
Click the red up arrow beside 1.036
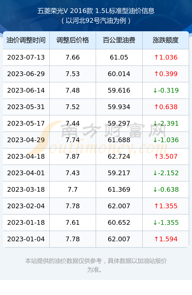point(156,58)
